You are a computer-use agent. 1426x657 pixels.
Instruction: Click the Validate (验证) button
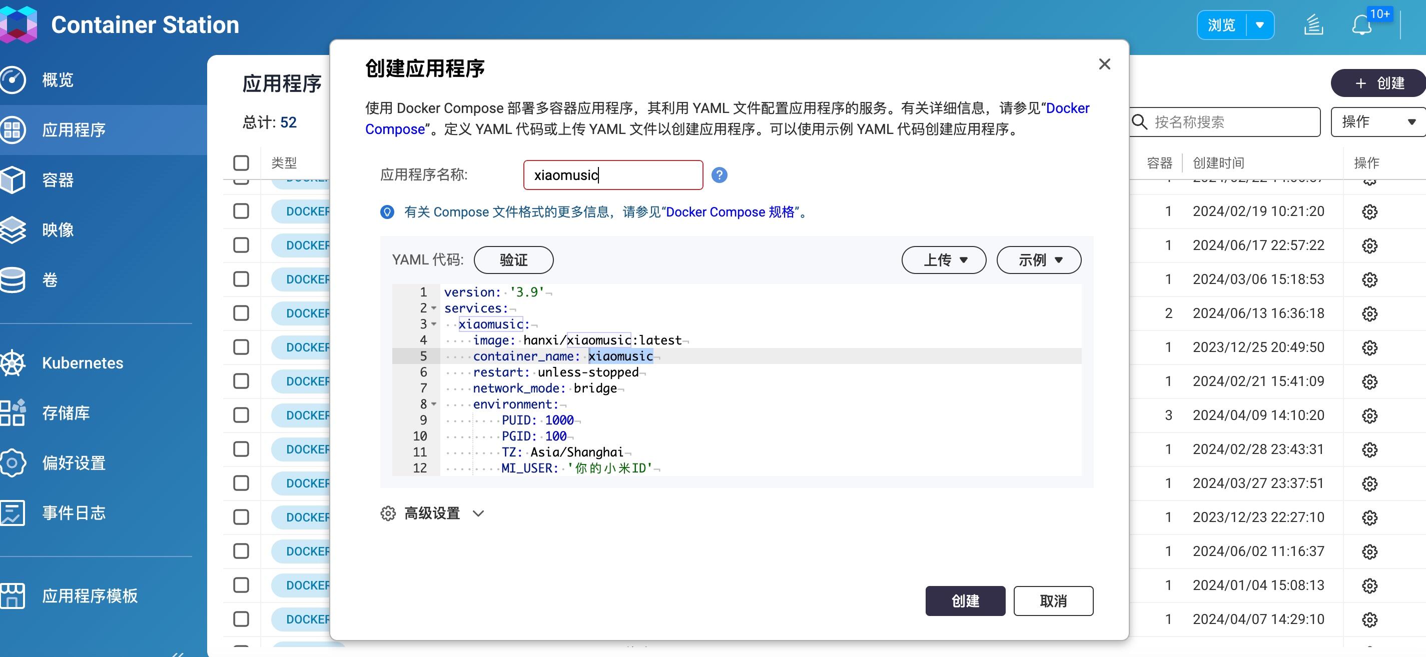point(513,260)
